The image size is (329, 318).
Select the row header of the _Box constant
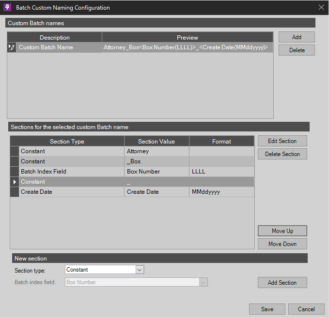[x=15, y=161]
